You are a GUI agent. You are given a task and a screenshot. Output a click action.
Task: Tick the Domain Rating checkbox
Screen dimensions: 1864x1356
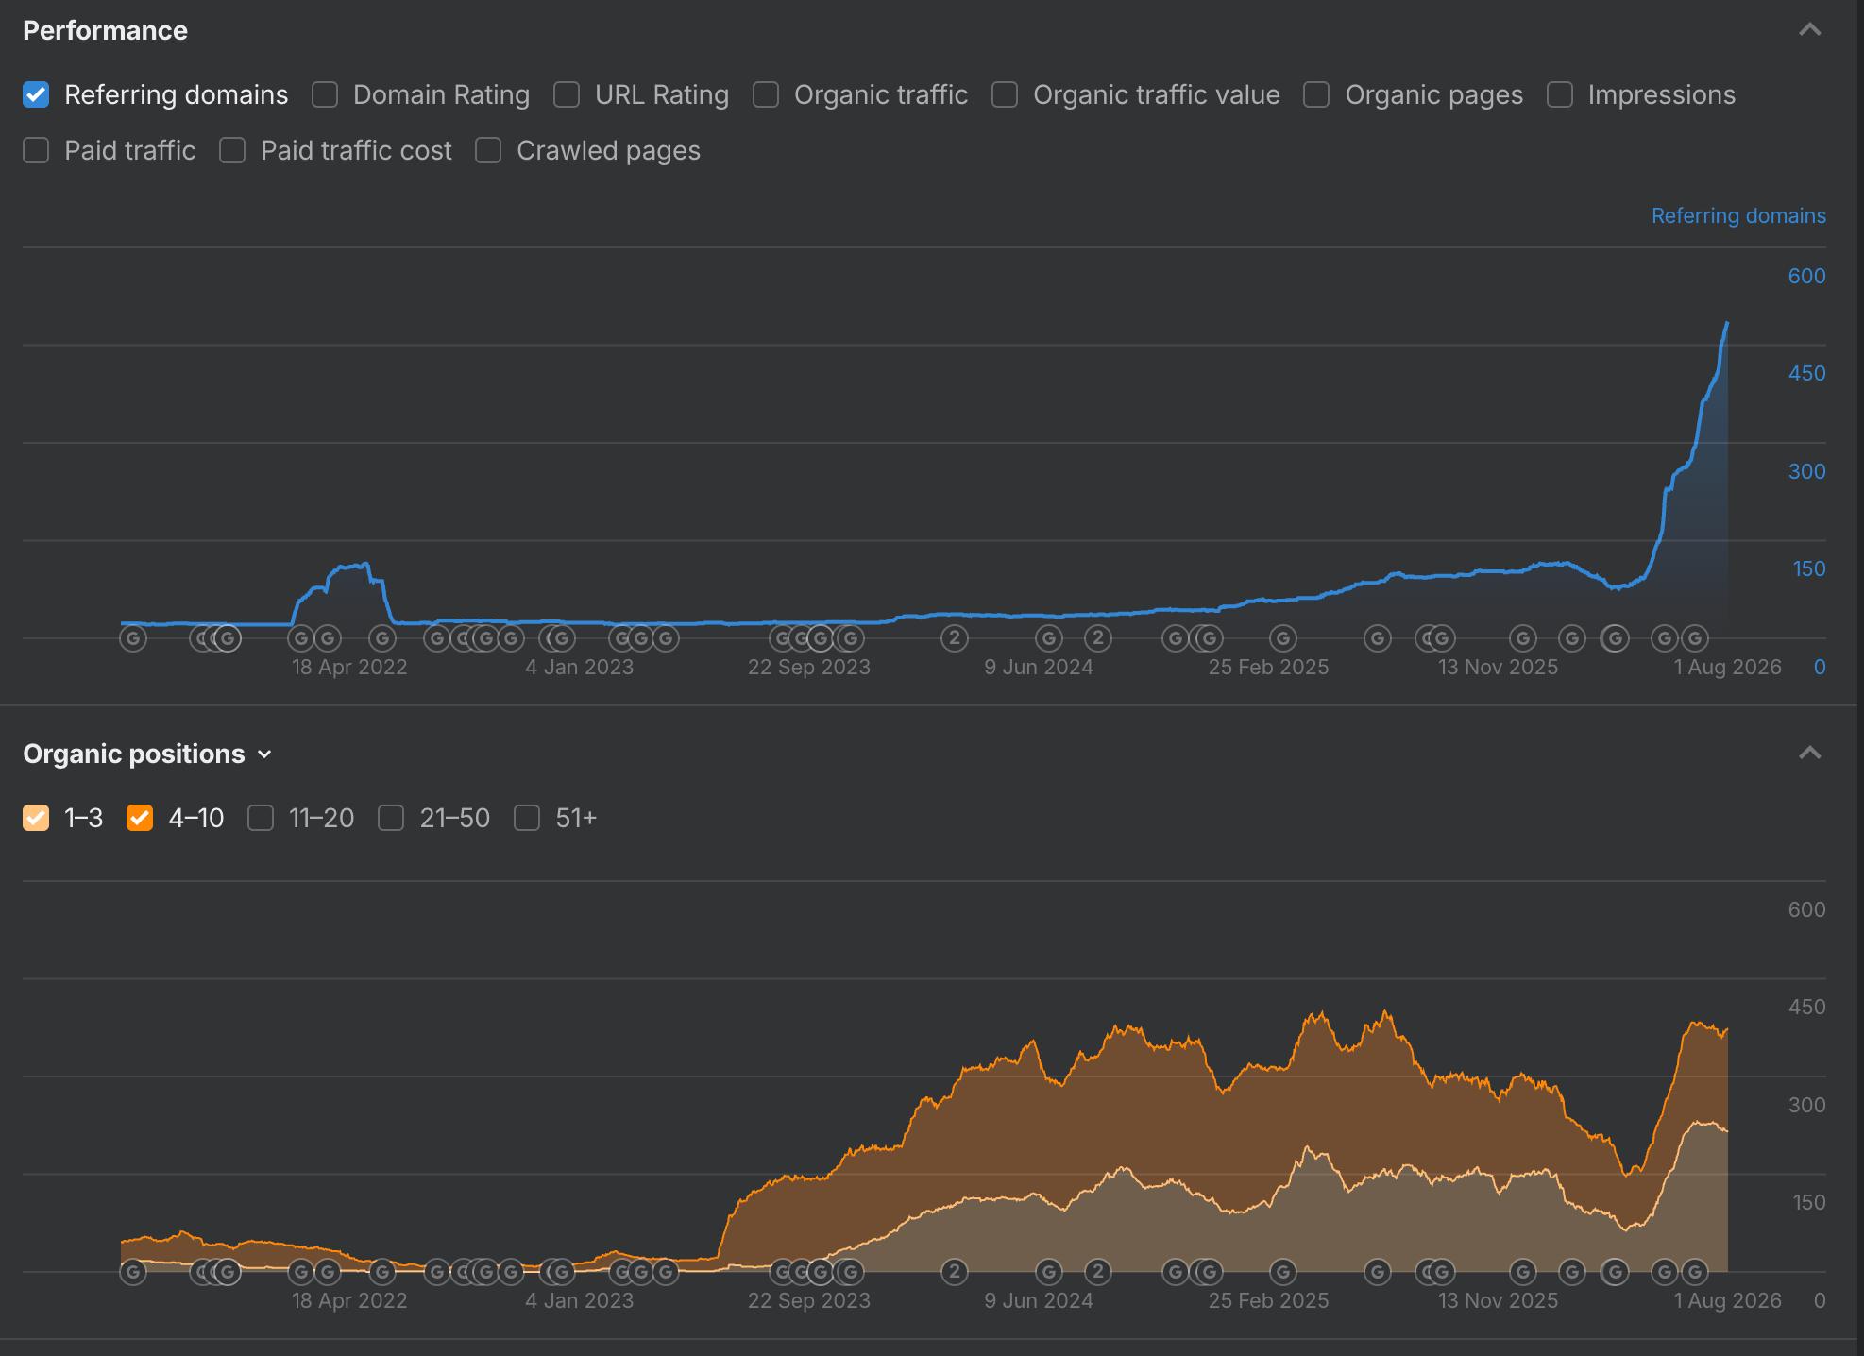[x=325, y=94]
